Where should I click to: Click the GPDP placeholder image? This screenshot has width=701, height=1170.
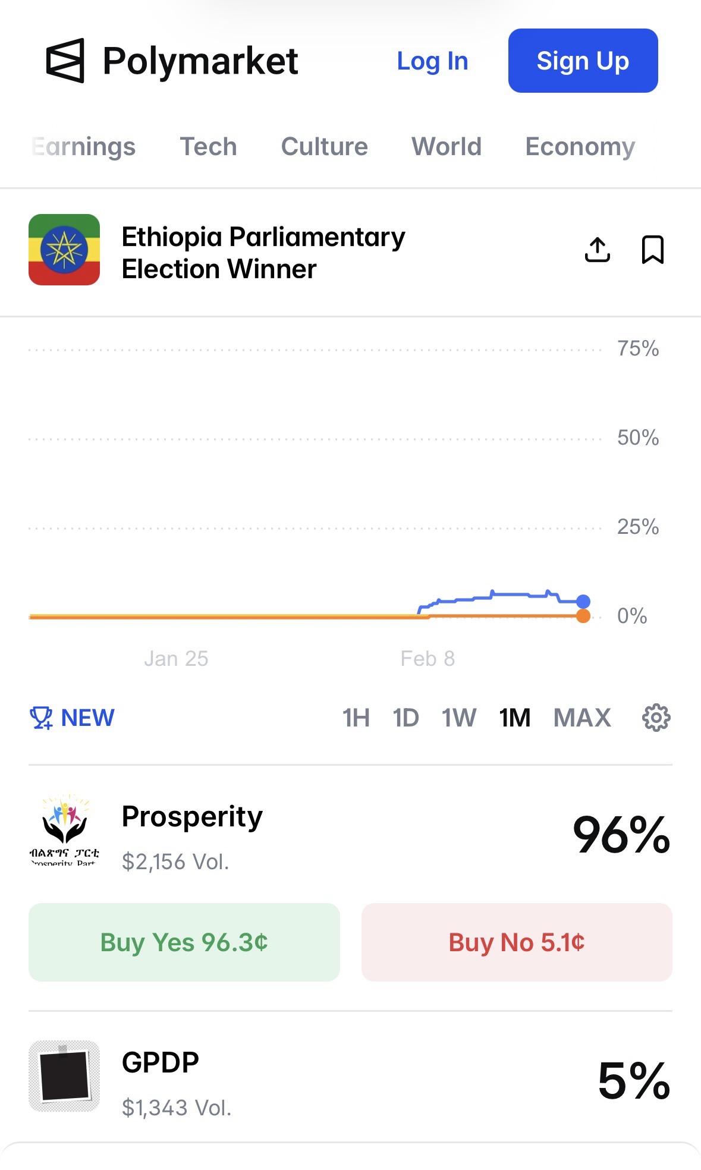point(64,1076)
